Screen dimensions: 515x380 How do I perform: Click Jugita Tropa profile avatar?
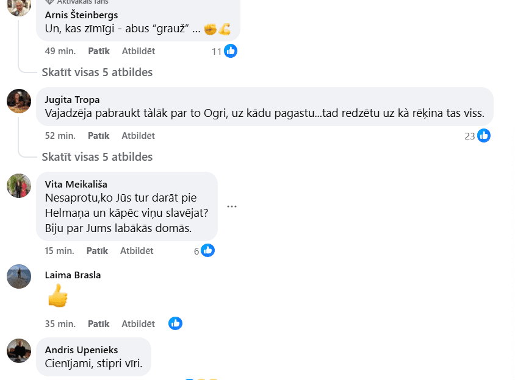pyautogui.click(x=19, y=101)
